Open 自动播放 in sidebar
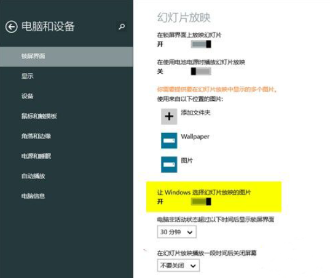 (33, 176)
